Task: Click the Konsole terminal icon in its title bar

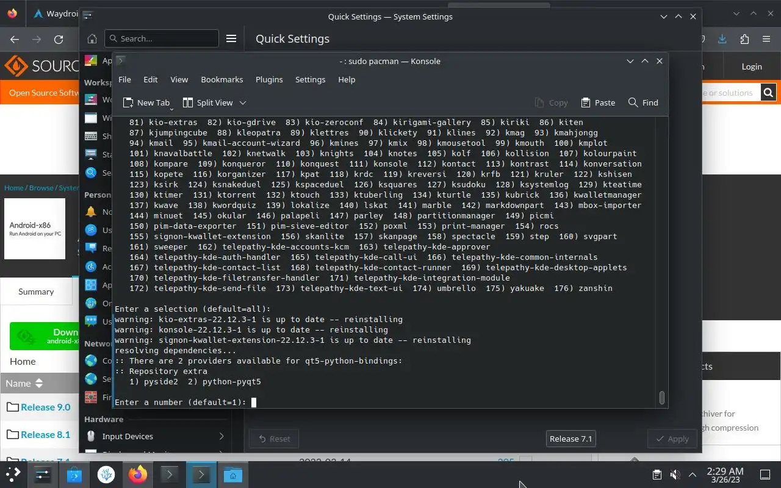Action: click(121, 60)
